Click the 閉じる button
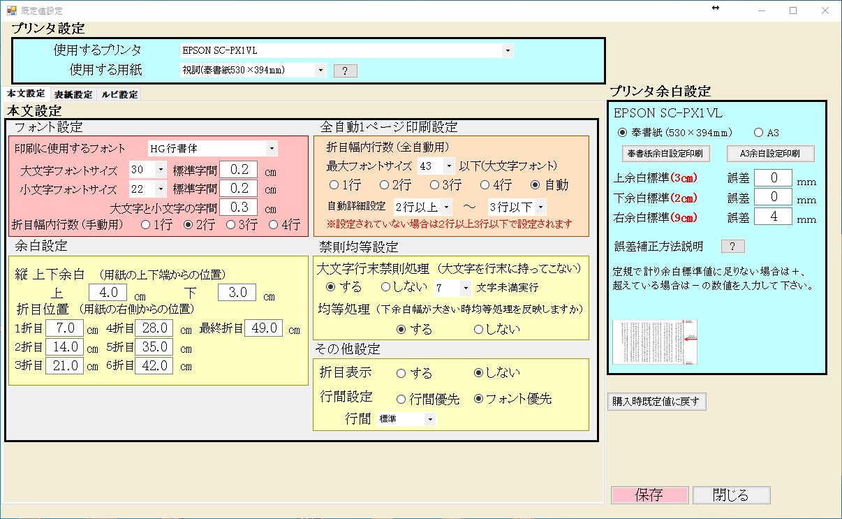This screenshot has width=842, height=519. [x=731, y=495]
